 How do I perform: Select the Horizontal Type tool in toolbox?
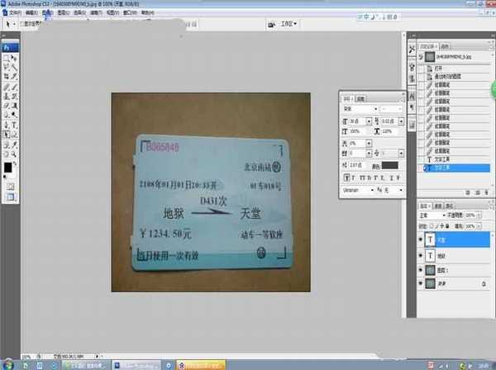tap(14, 124)
